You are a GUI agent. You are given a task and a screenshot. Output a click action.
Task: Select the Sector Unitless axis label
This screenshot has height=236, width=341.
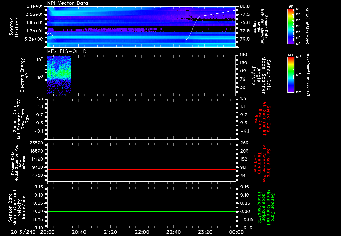click(x=13, y=27)
